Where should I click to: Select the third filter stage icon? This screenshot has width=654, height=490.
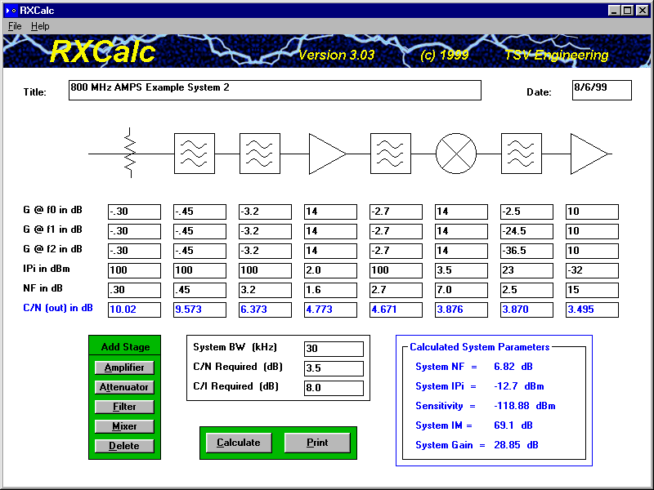click(391, 154)
